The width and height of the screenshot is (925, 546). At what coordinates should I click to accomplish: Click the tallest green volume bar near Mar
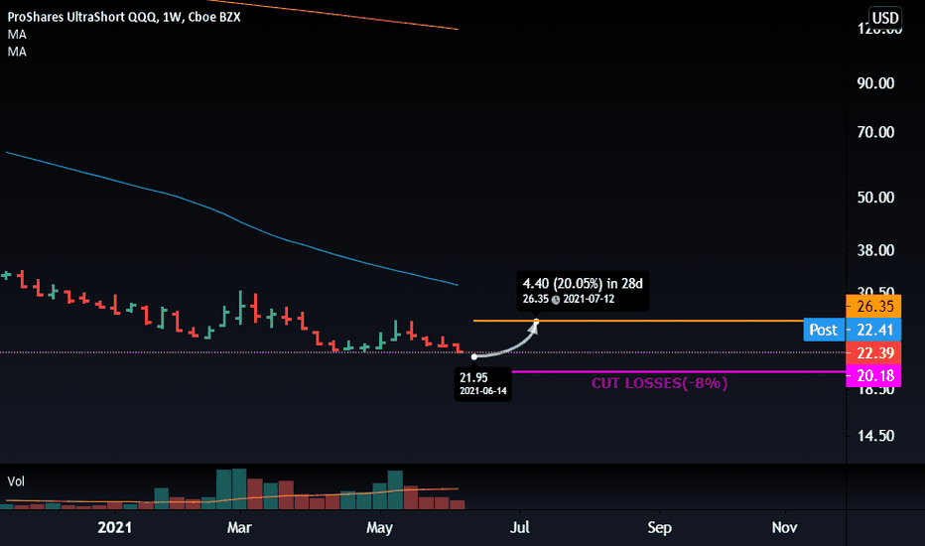tap(239, 488)
